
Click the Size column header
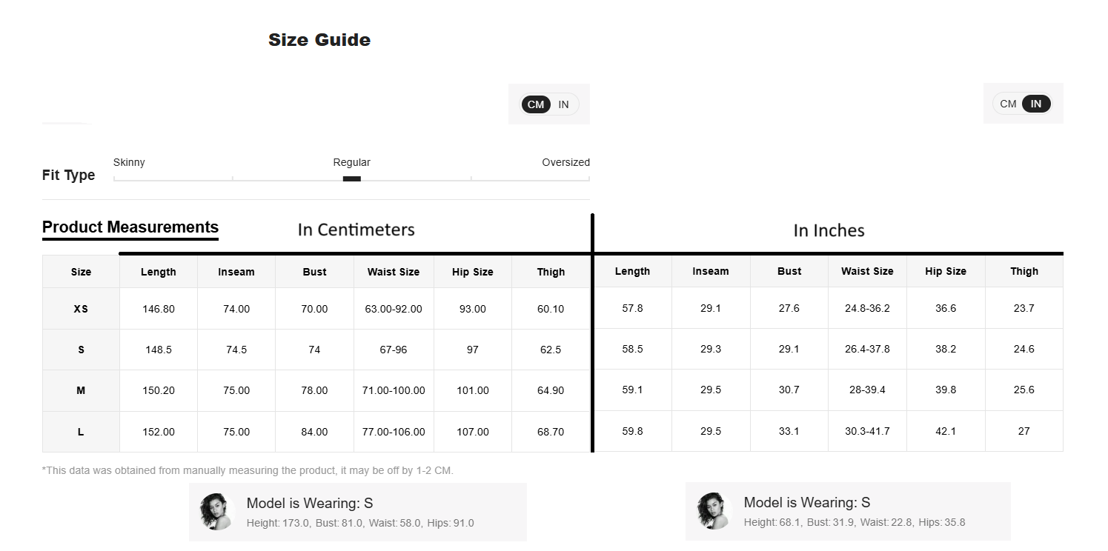(81, 272)
